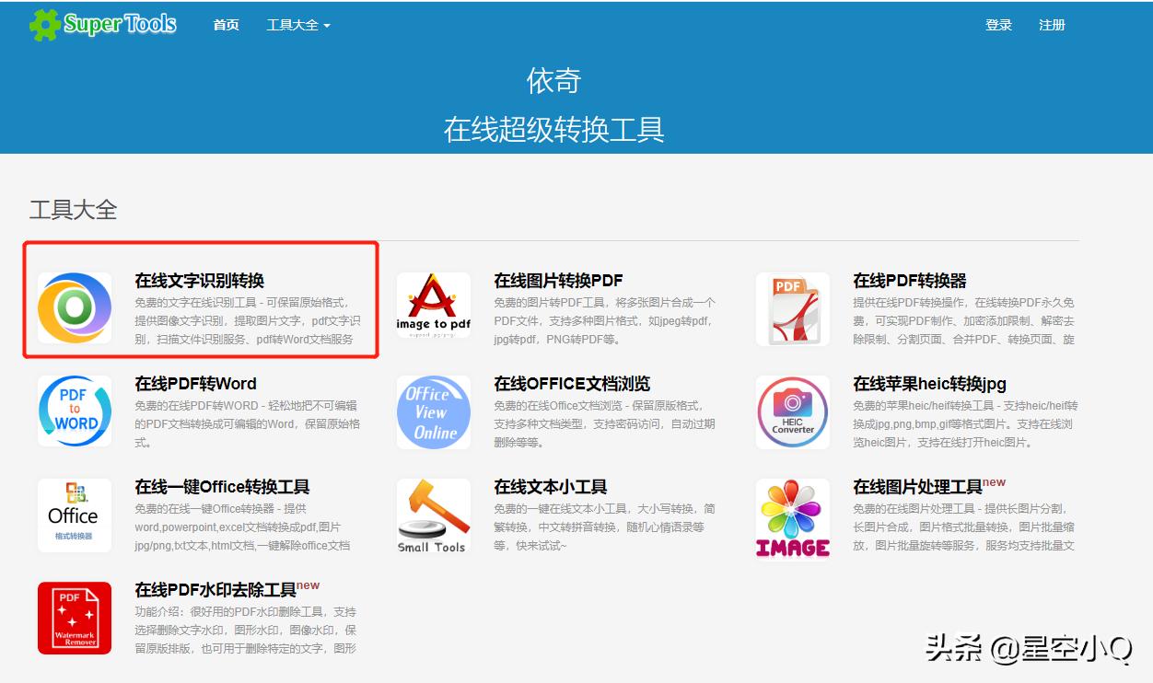
Task: Click the 在线图片处理工具 'new' label
Action: tap(995, 482)
